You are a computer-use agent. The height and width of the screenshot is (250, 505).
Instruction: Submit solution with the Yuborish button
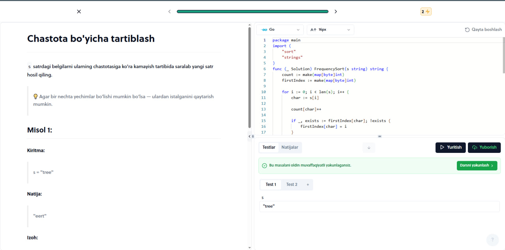[484, 147]
